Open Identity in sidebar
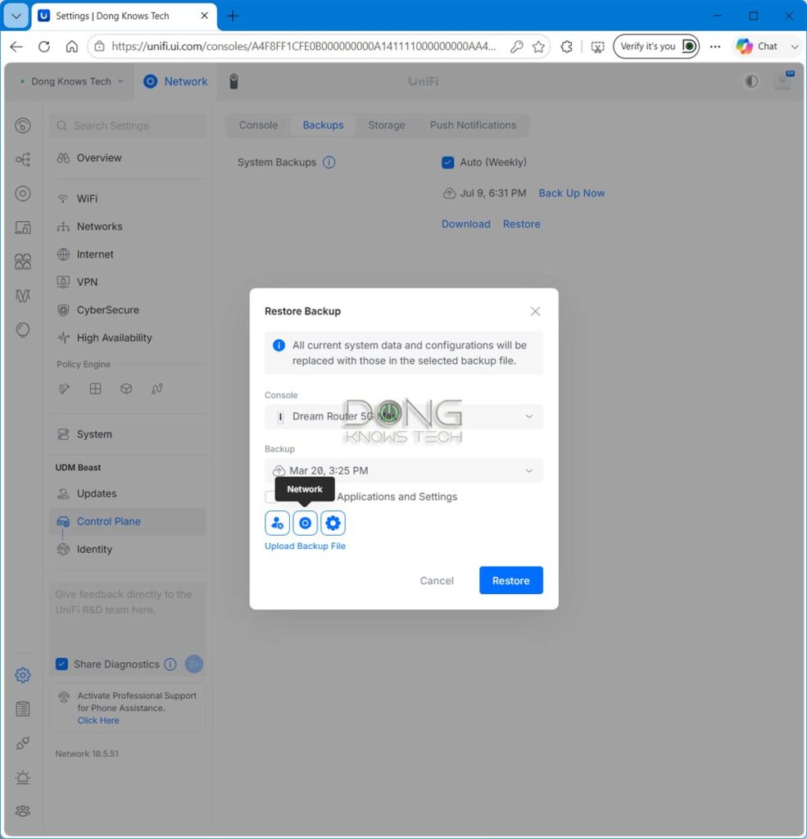 coord(129,549)
